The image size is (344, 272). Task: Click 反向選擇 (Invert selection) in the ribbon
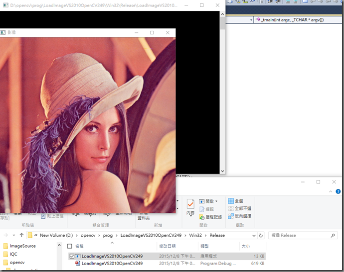pyautogui.click(x=240, y=216)
